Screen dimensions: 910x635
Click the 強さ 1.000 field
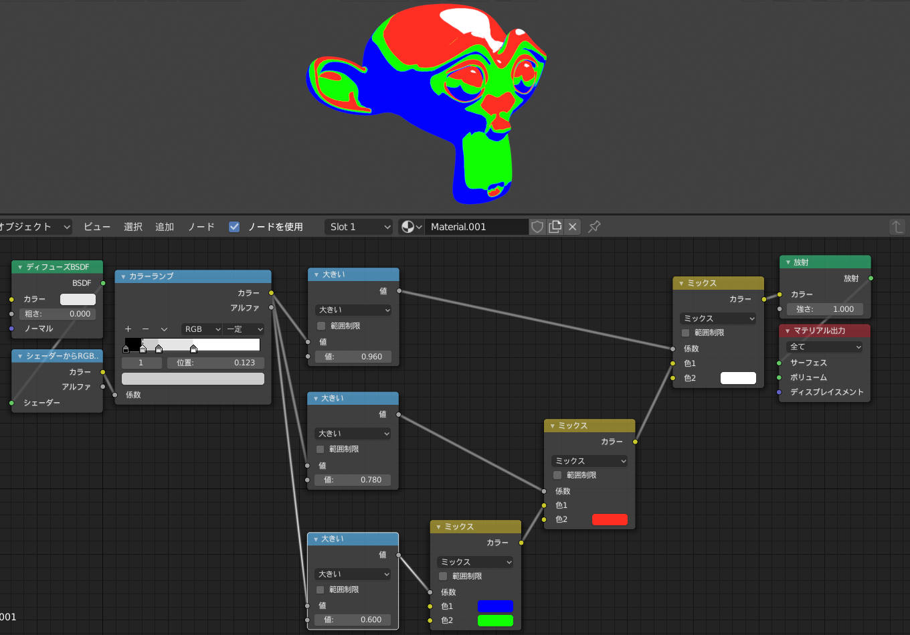(825, 309)
